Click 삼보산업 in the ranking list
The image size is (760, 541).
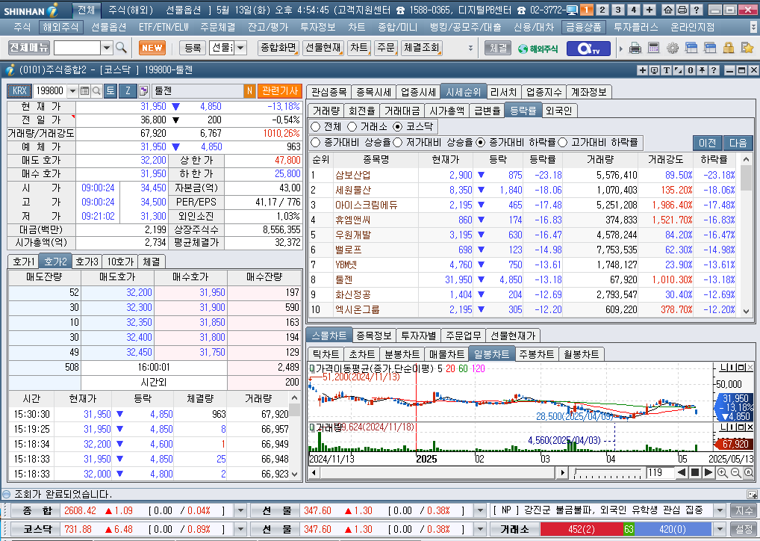click(x=353, y=175)
